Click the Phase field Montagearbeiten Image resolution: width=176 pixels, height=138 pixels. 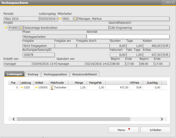(54, 37)
